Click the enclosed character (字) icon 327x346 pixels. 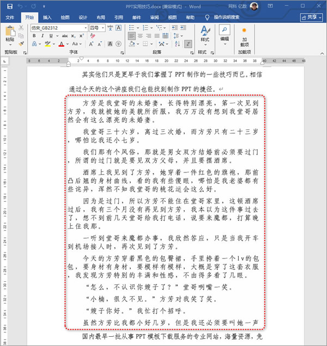click(118, 44)
